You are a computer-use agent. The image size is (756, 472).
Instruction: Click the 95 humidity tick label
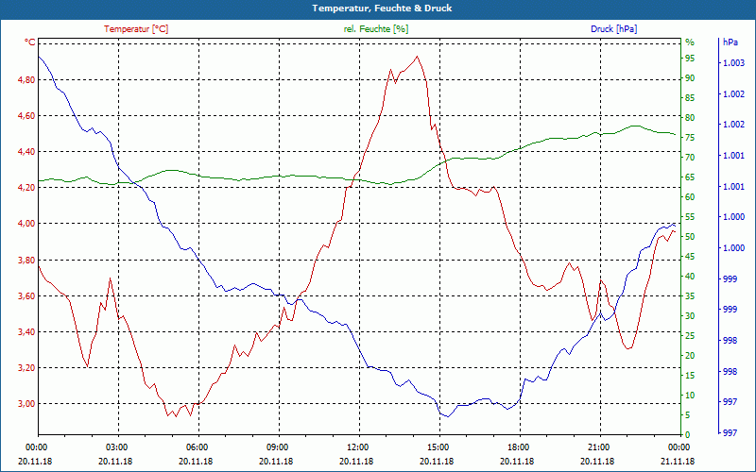(690, 59)
